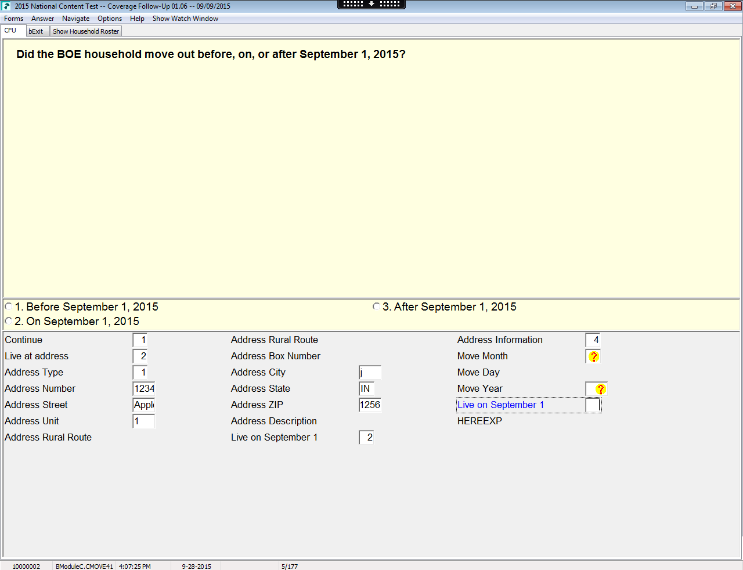Click the Address Street input field
Viewport: 743px width, 570px height.
pyautogui.click(x=144, y=405)
